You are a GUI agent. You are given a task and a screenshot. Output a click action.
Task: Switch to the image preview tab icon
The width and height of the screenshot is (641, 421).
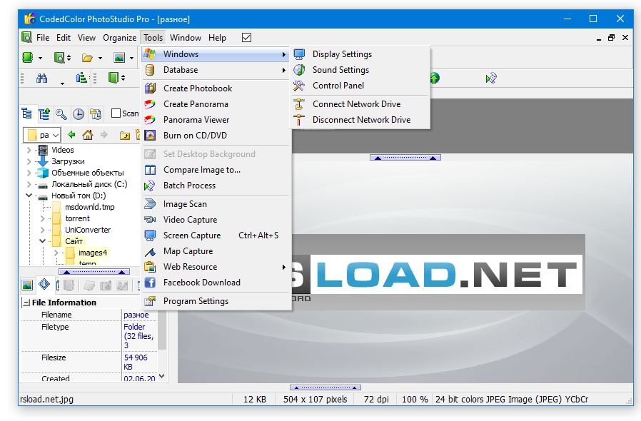click(27, 285)
